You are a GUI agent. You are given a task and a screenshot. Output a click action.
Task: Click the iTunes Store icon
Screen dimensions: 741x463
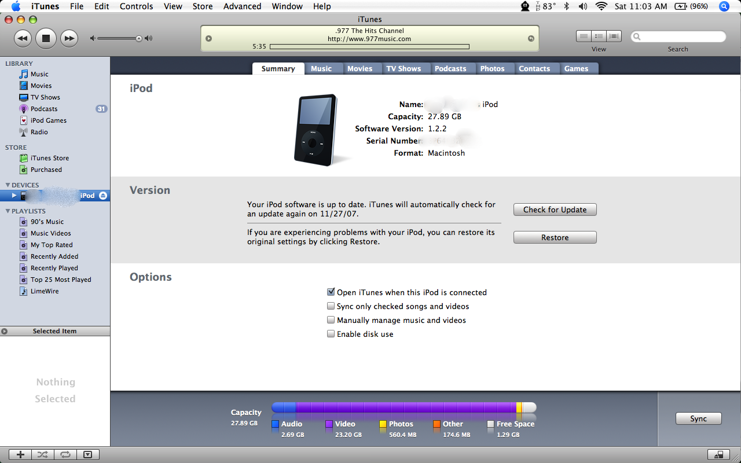[x=24, y=158]
